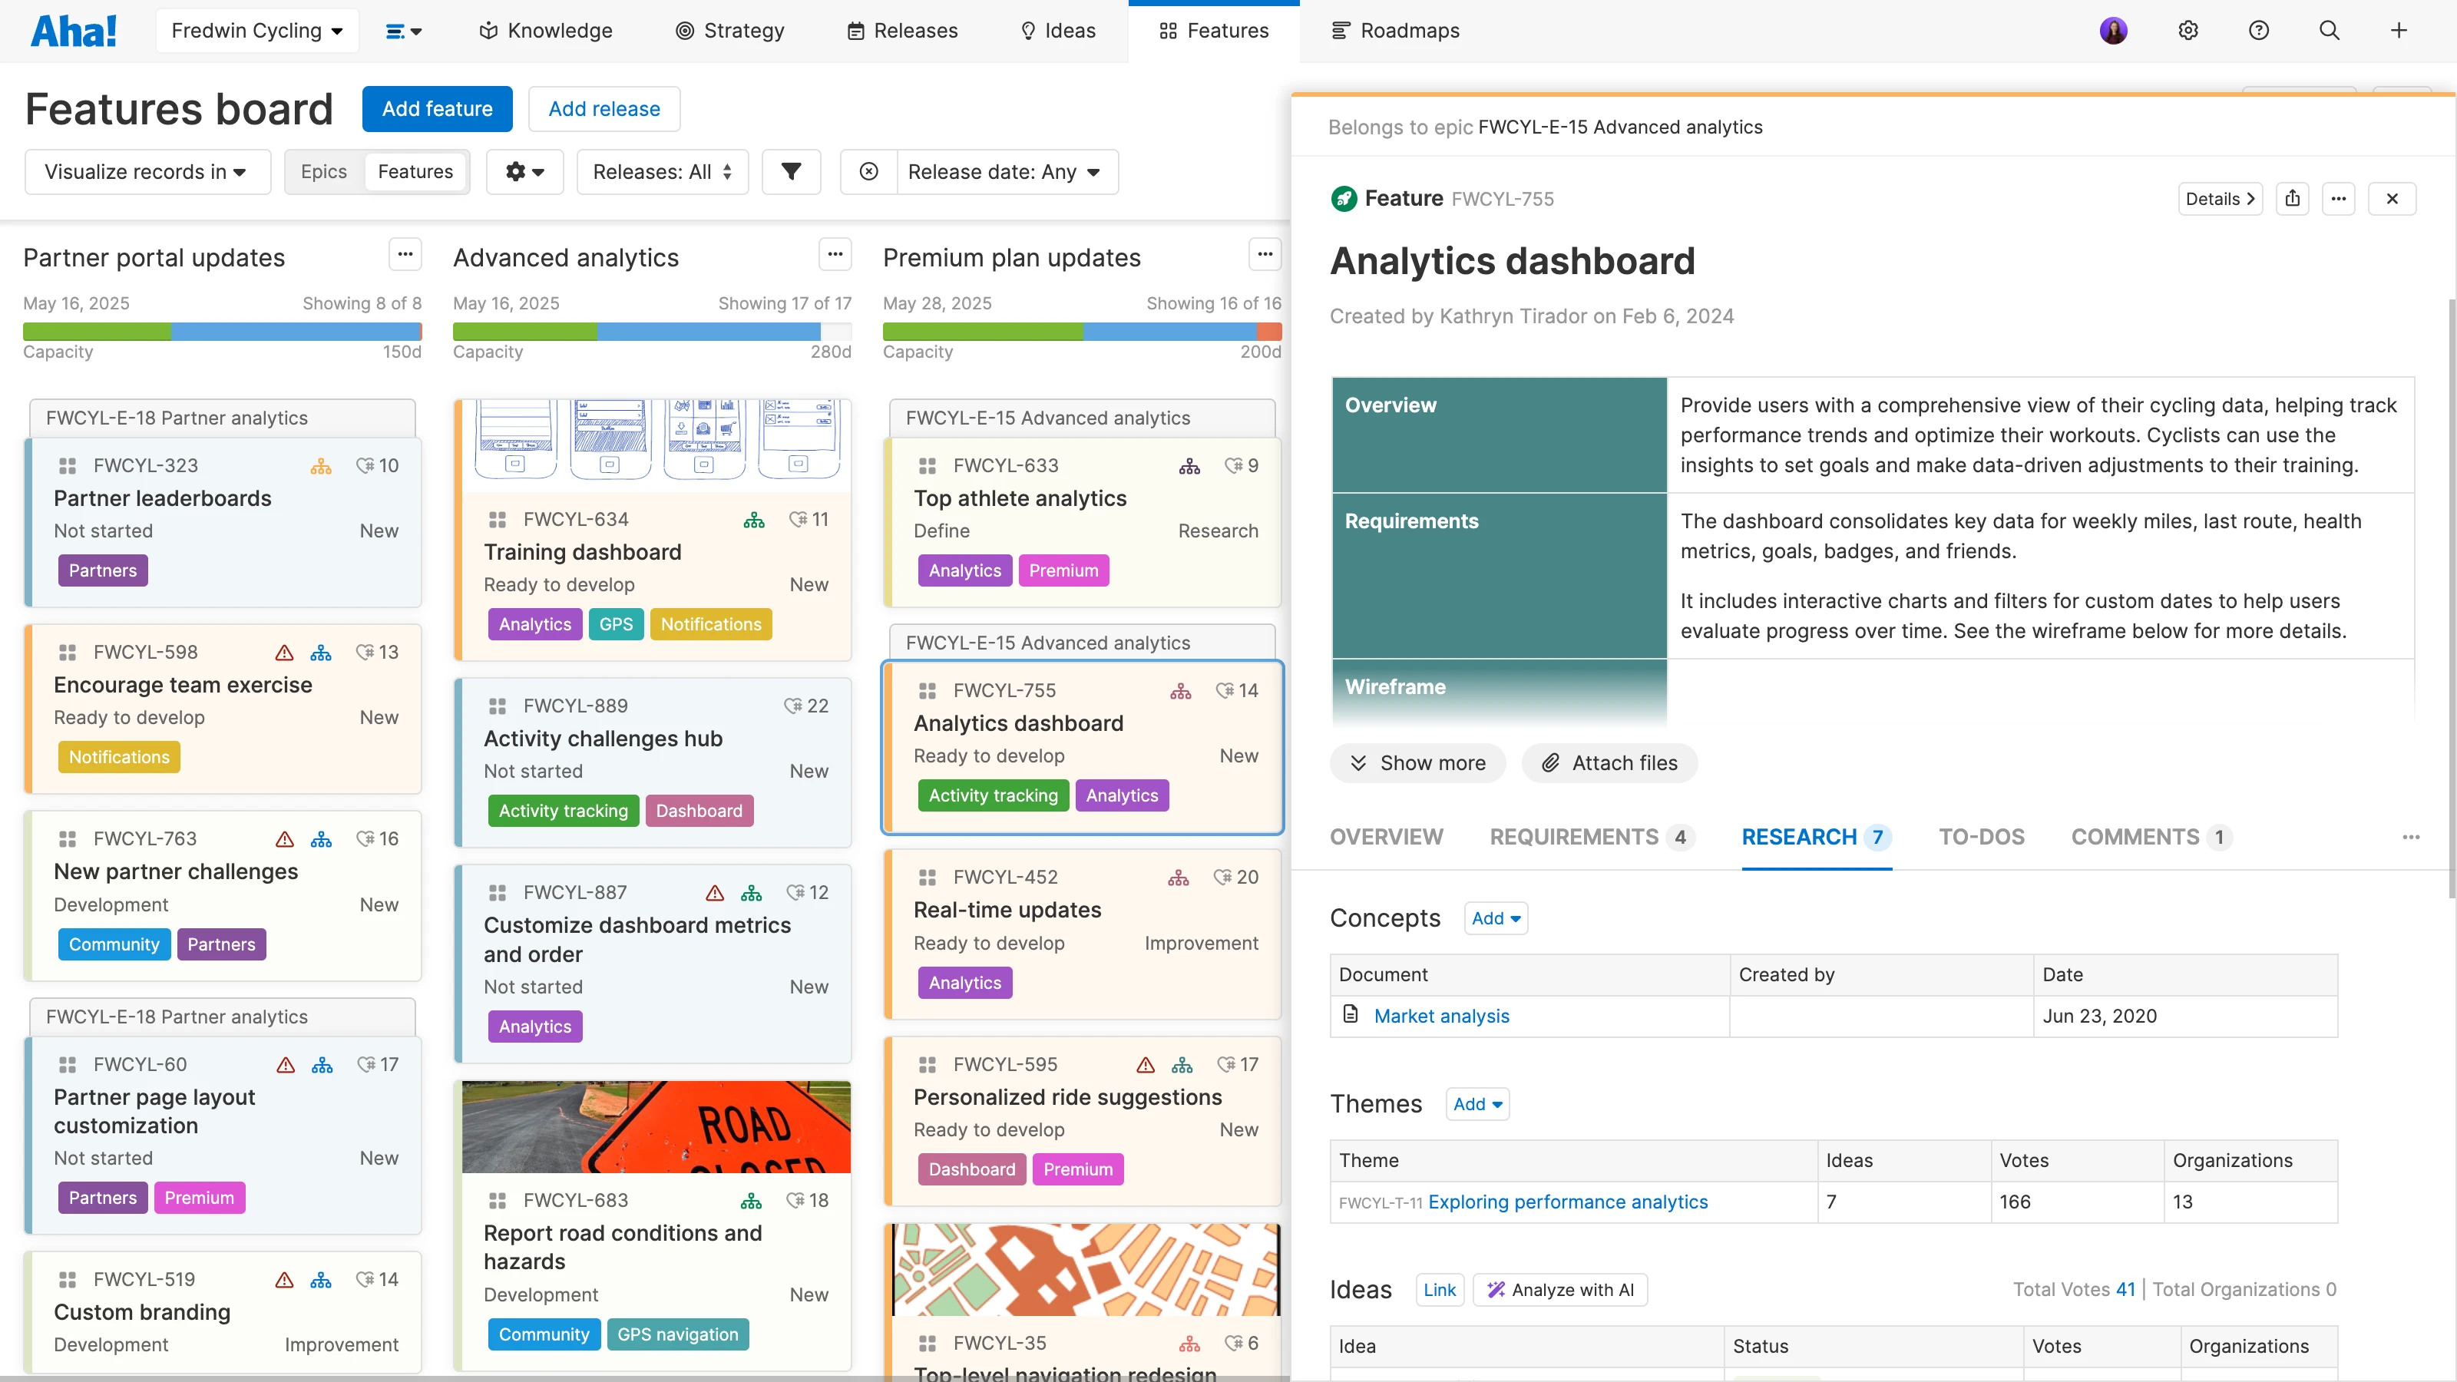Open the Fredwin Cycling workspace dropdown

pos(256,31)
